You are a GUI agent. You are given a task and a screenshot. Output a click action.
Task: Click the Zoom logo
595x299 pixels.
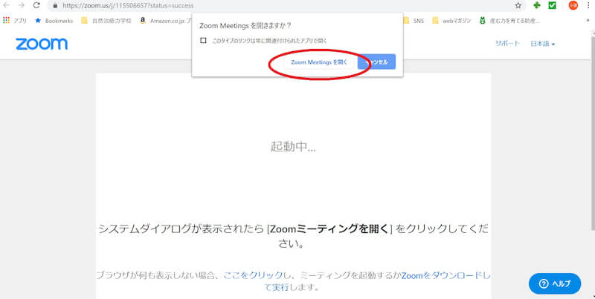pyautogui.click(x=42, y=44)
